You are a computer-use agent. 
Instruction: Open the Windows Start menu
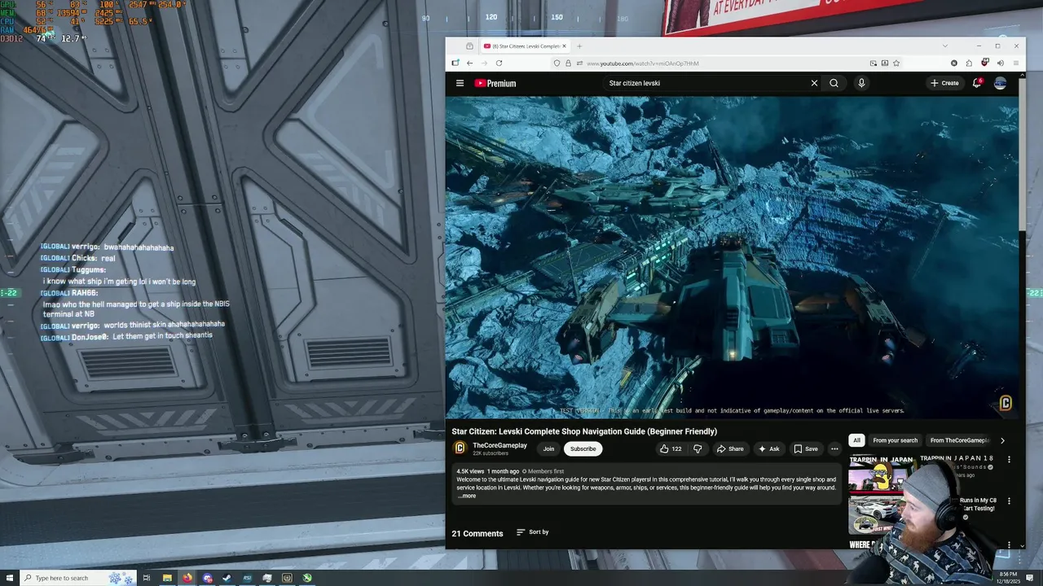(9, 578)
